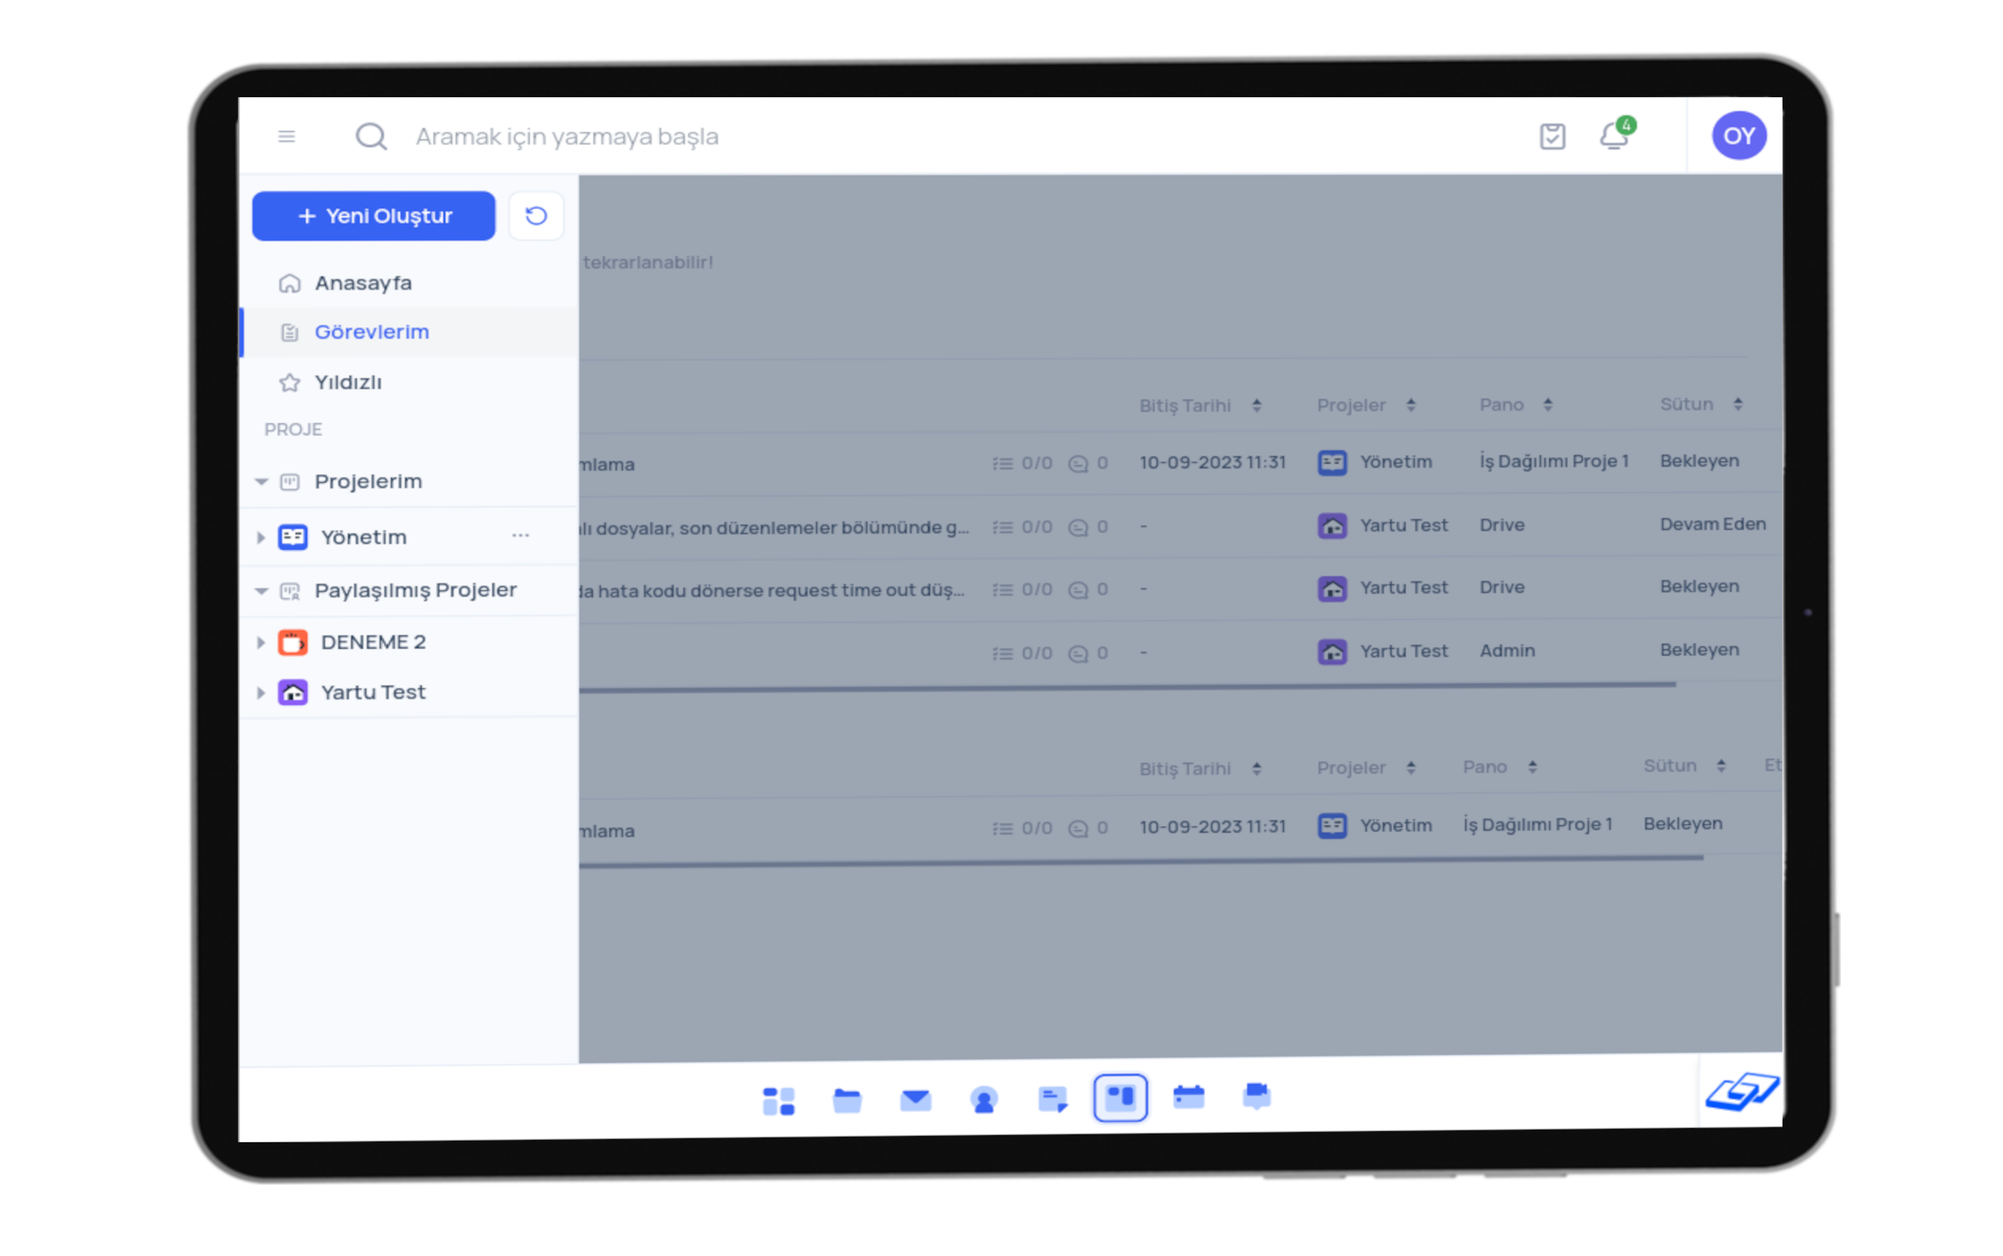Viewport: 2003px width, 1256px height.
Task: Click the refresh icon beside Yeni Oluştur
Action: pos(536,216)
